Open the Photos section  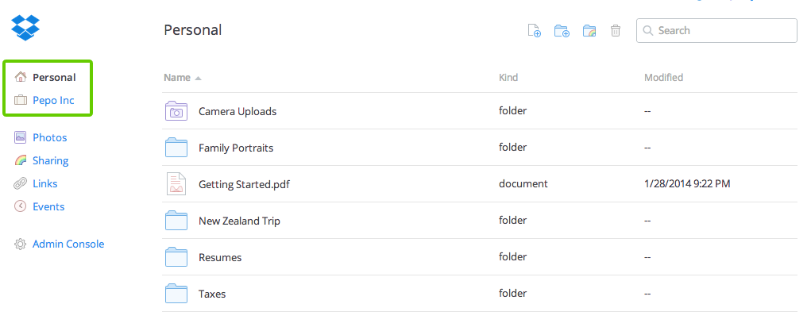click(49, 137)
